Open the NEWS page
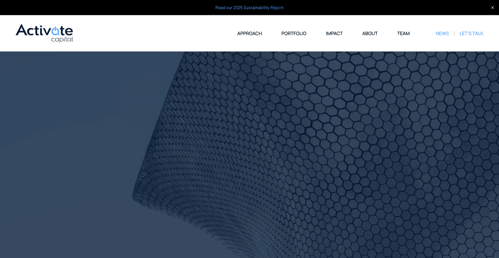 pos(442,33)
